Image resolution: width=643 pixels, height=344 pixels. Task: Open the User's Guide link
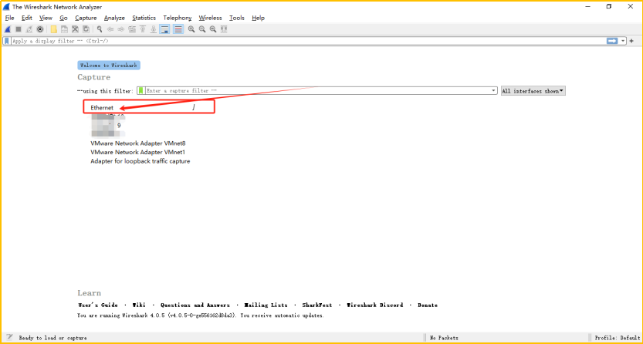(x=97, y=305)
